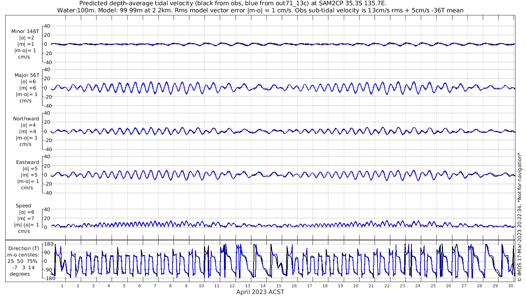Select 'm-o centiles:' text in Direction panel
Image resolution: width=526 pixels, height=300 pixels.
(23, 255)
